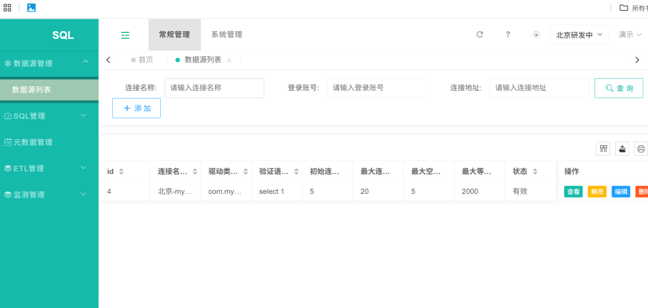Click the 添加 button
The height and width of the screenshot is (308, 648).
(x=136, y=108)
